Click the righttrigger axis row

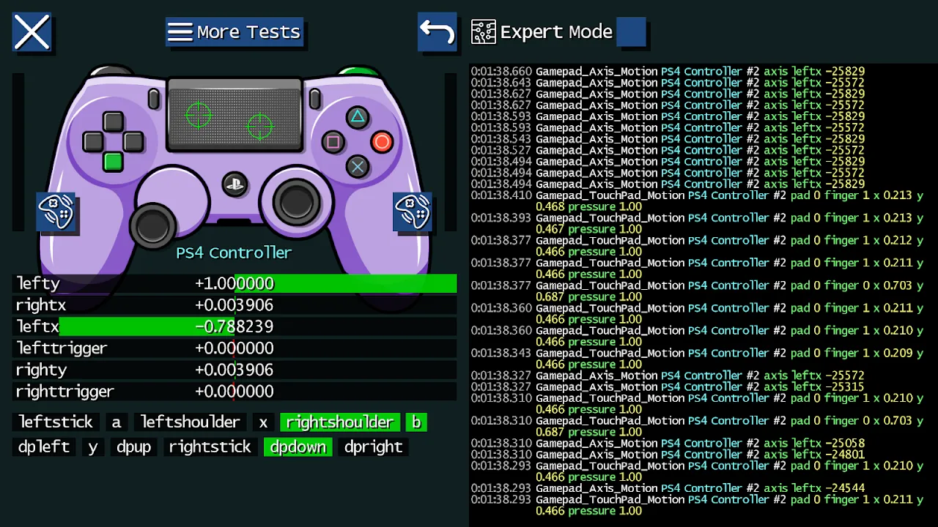(x=234, y=392)
